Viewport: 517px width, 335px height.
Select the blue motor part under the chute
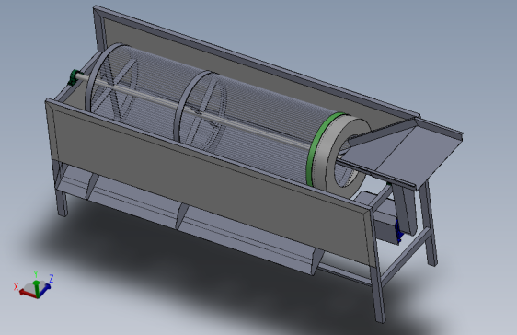pos(398,233)
